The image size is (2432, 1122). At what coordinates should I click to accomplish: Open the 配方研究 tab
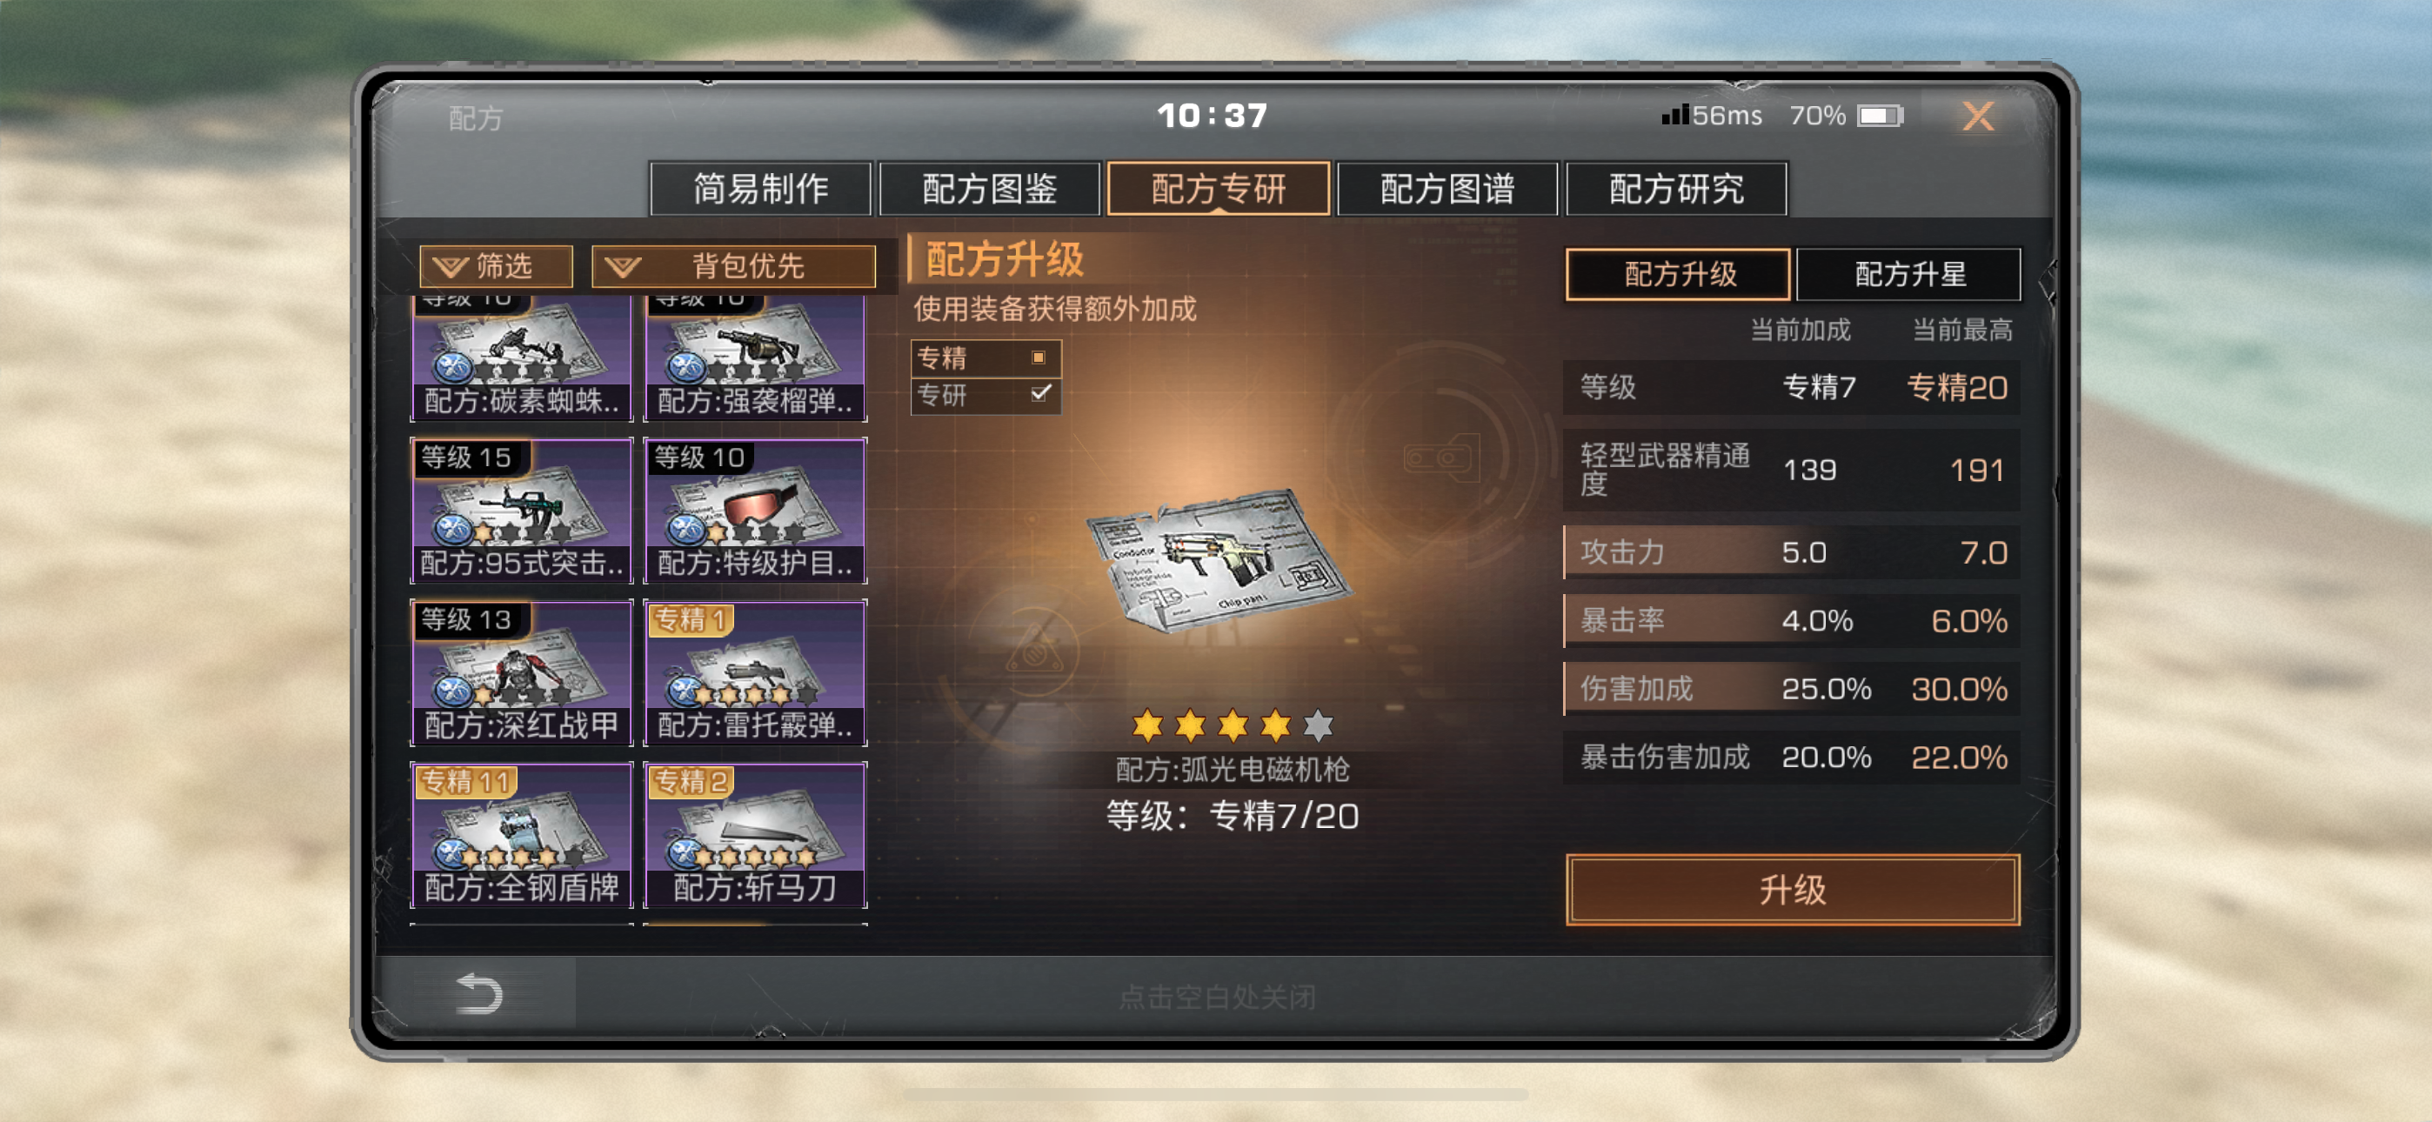(x=1676, y=189)
